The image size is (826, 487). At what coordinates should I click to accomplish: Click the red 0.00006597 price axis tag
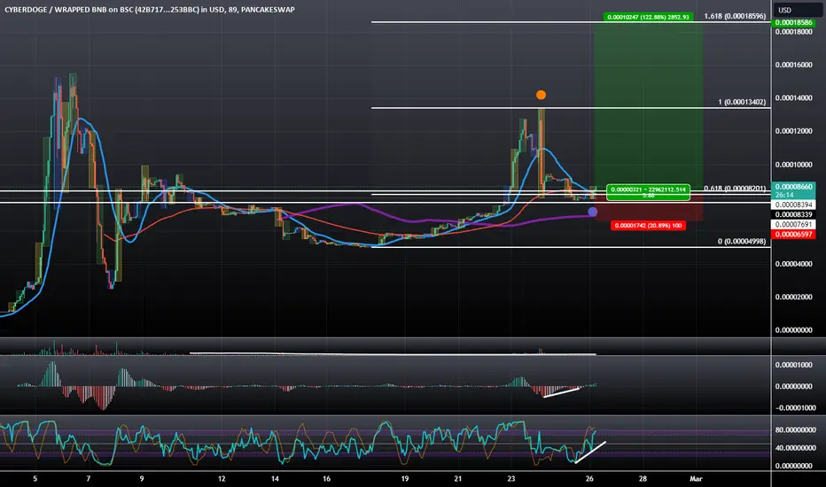[x=794, y=235]
